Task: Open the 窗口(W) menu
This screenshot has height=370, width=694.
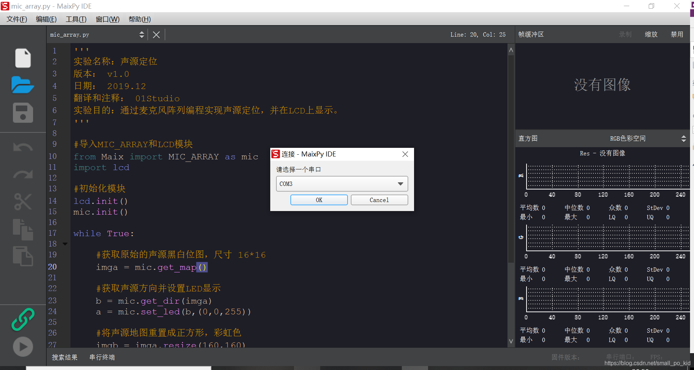Action: (107, 19)
